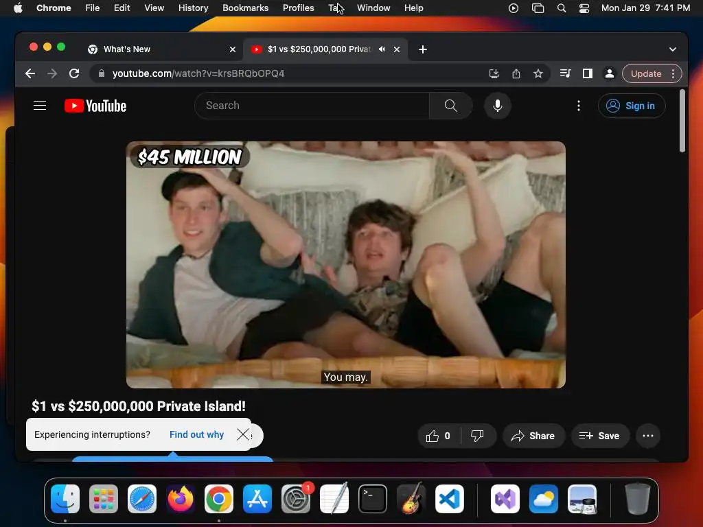Screen dimensions: 703x527
Task: Click the YouTube Search input field
Action: [x=312, y=105]
